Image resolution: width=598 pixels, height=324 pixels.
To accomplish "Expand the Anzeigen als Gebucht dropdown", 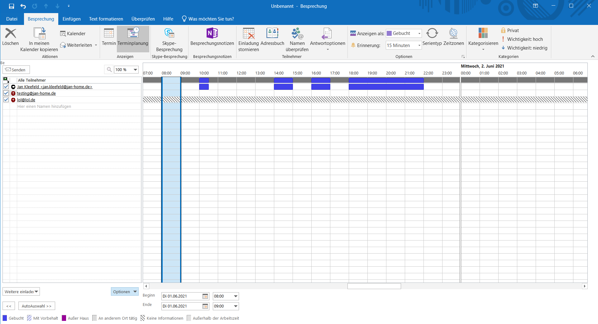I will pos(419,33).
